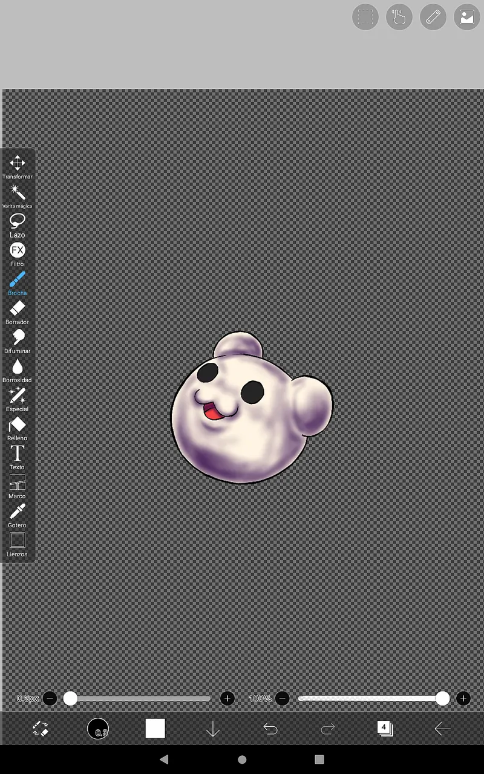Increase opacity with plus button
This screenshot has height=774, width=484.
pos(463,698)
